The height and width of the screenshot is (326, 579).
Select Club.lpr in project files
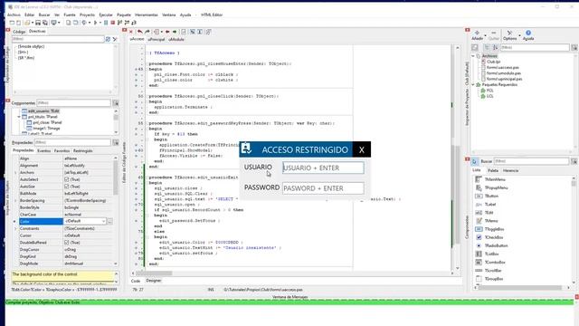tap(493, 62)
